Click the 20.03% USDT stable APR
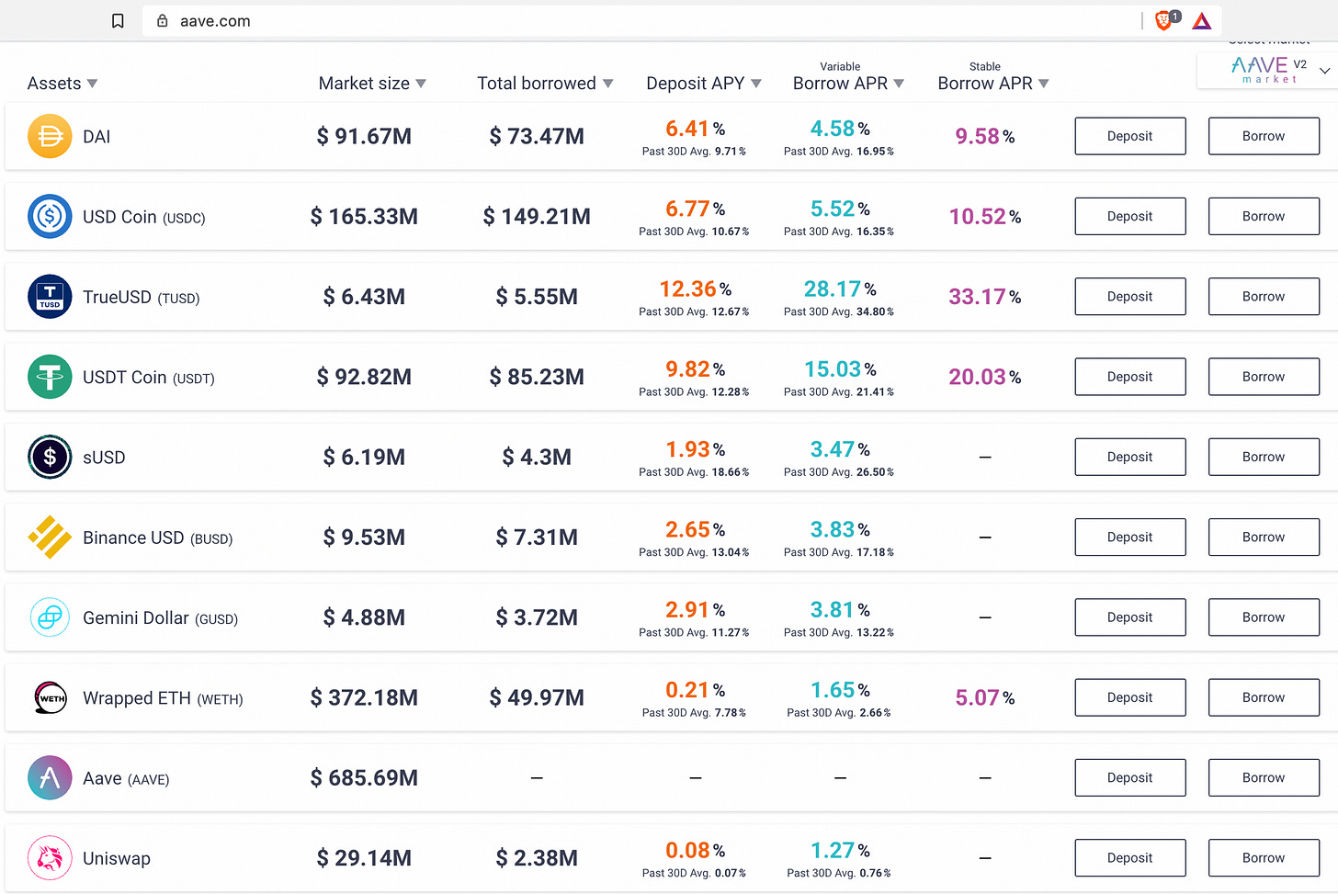 click(985, 377)
